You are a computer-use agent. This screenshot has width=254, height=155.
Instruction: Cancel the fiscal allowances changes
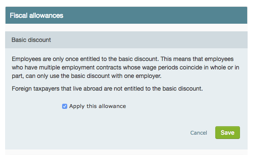click(x=199, y=133)
